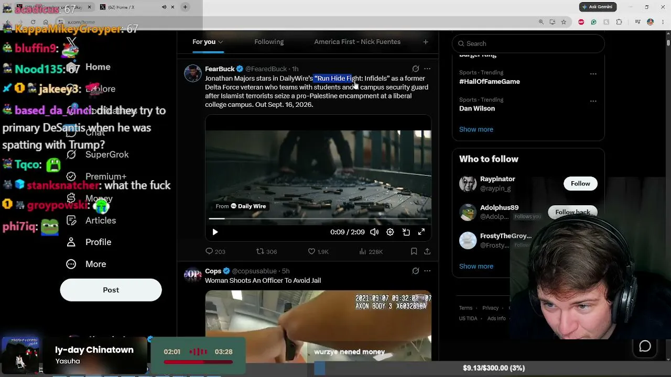This screenshot has width=671, height=377.
Task: Open the Cops account name link
Action: click(x=213, y=271)
